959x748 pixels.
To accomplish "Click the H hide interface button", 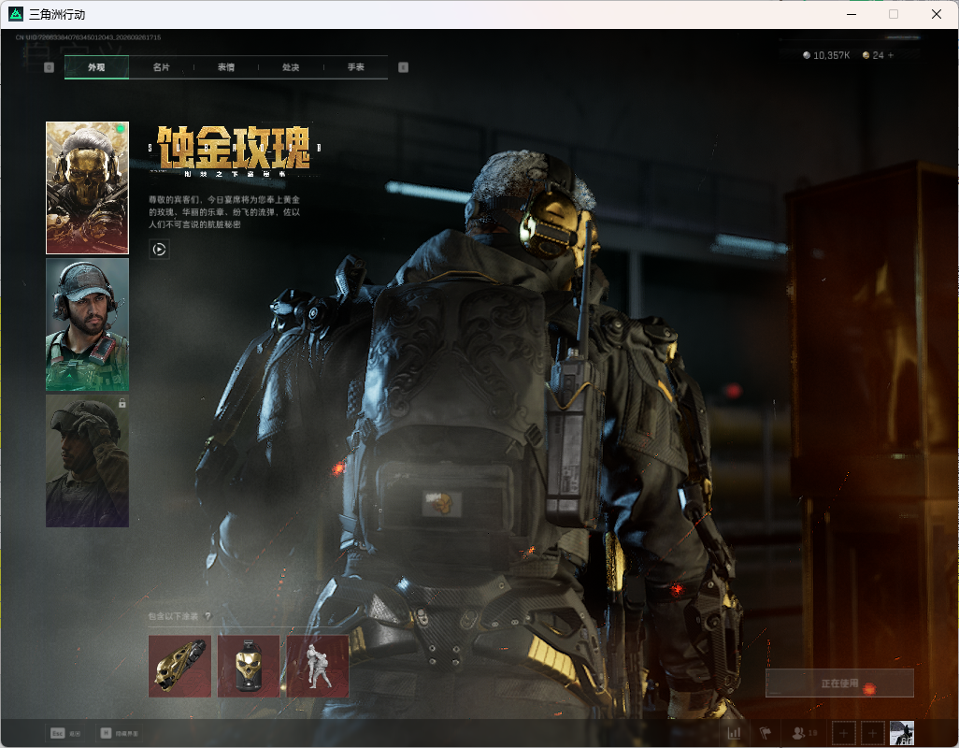I will click(120, 733).
